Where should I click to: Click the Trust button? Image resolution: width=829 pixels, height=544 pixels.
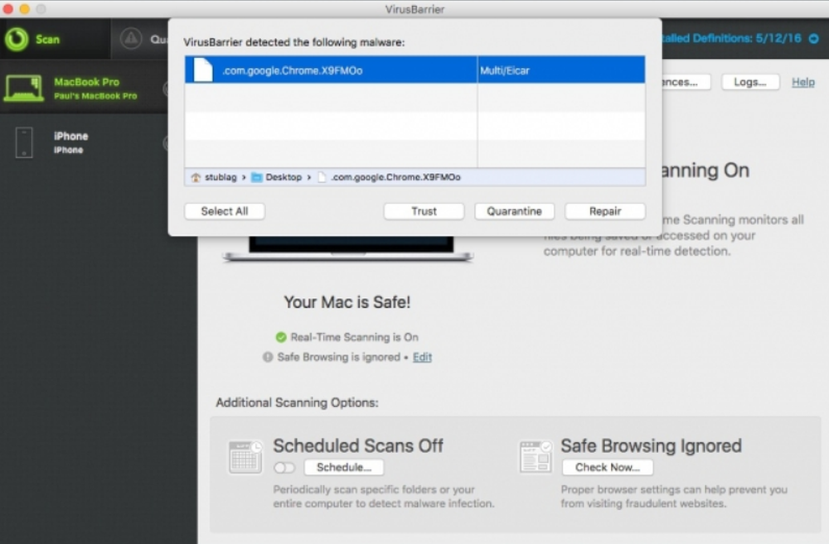pos(424,211)
